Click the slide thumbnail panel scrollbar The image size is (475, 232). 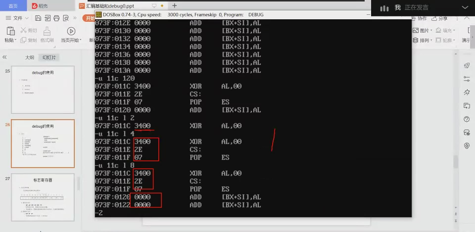78,184
